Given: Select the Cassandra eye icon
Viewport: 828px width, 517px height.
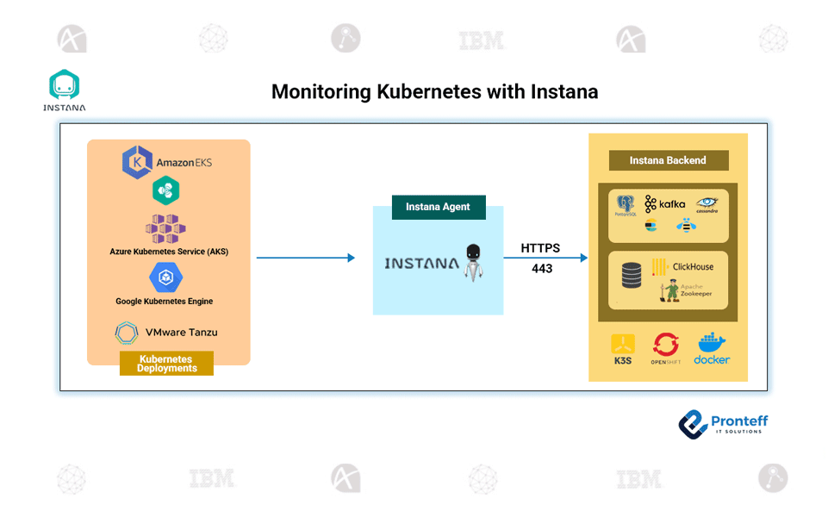Looking at the screenshot, I should click(x=707, y=201).
